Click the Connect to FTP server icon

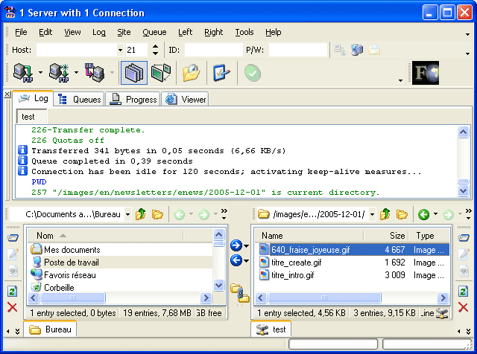(22, 73)
